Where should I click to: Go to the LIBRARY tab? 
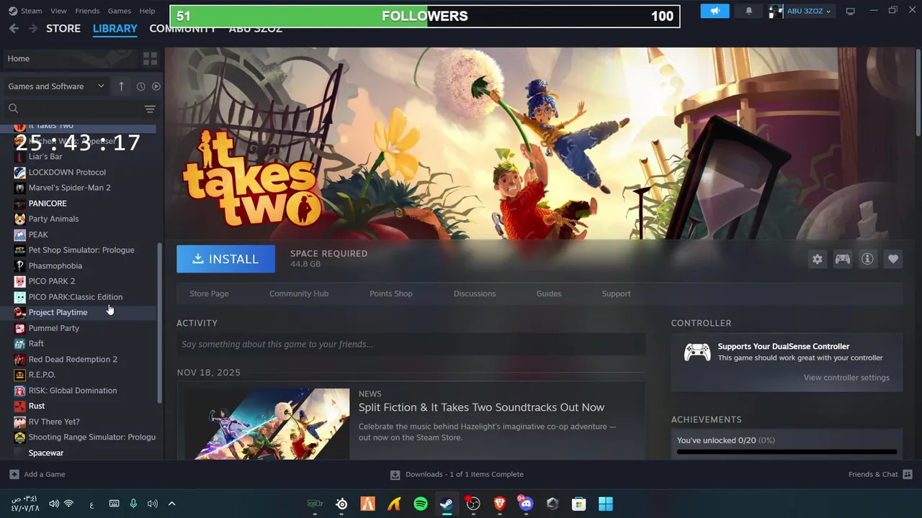pos(115,28)
